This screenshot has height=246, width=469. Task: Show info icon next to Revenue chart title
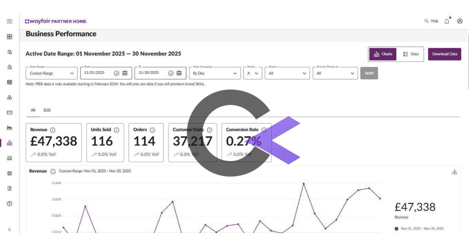53,171
